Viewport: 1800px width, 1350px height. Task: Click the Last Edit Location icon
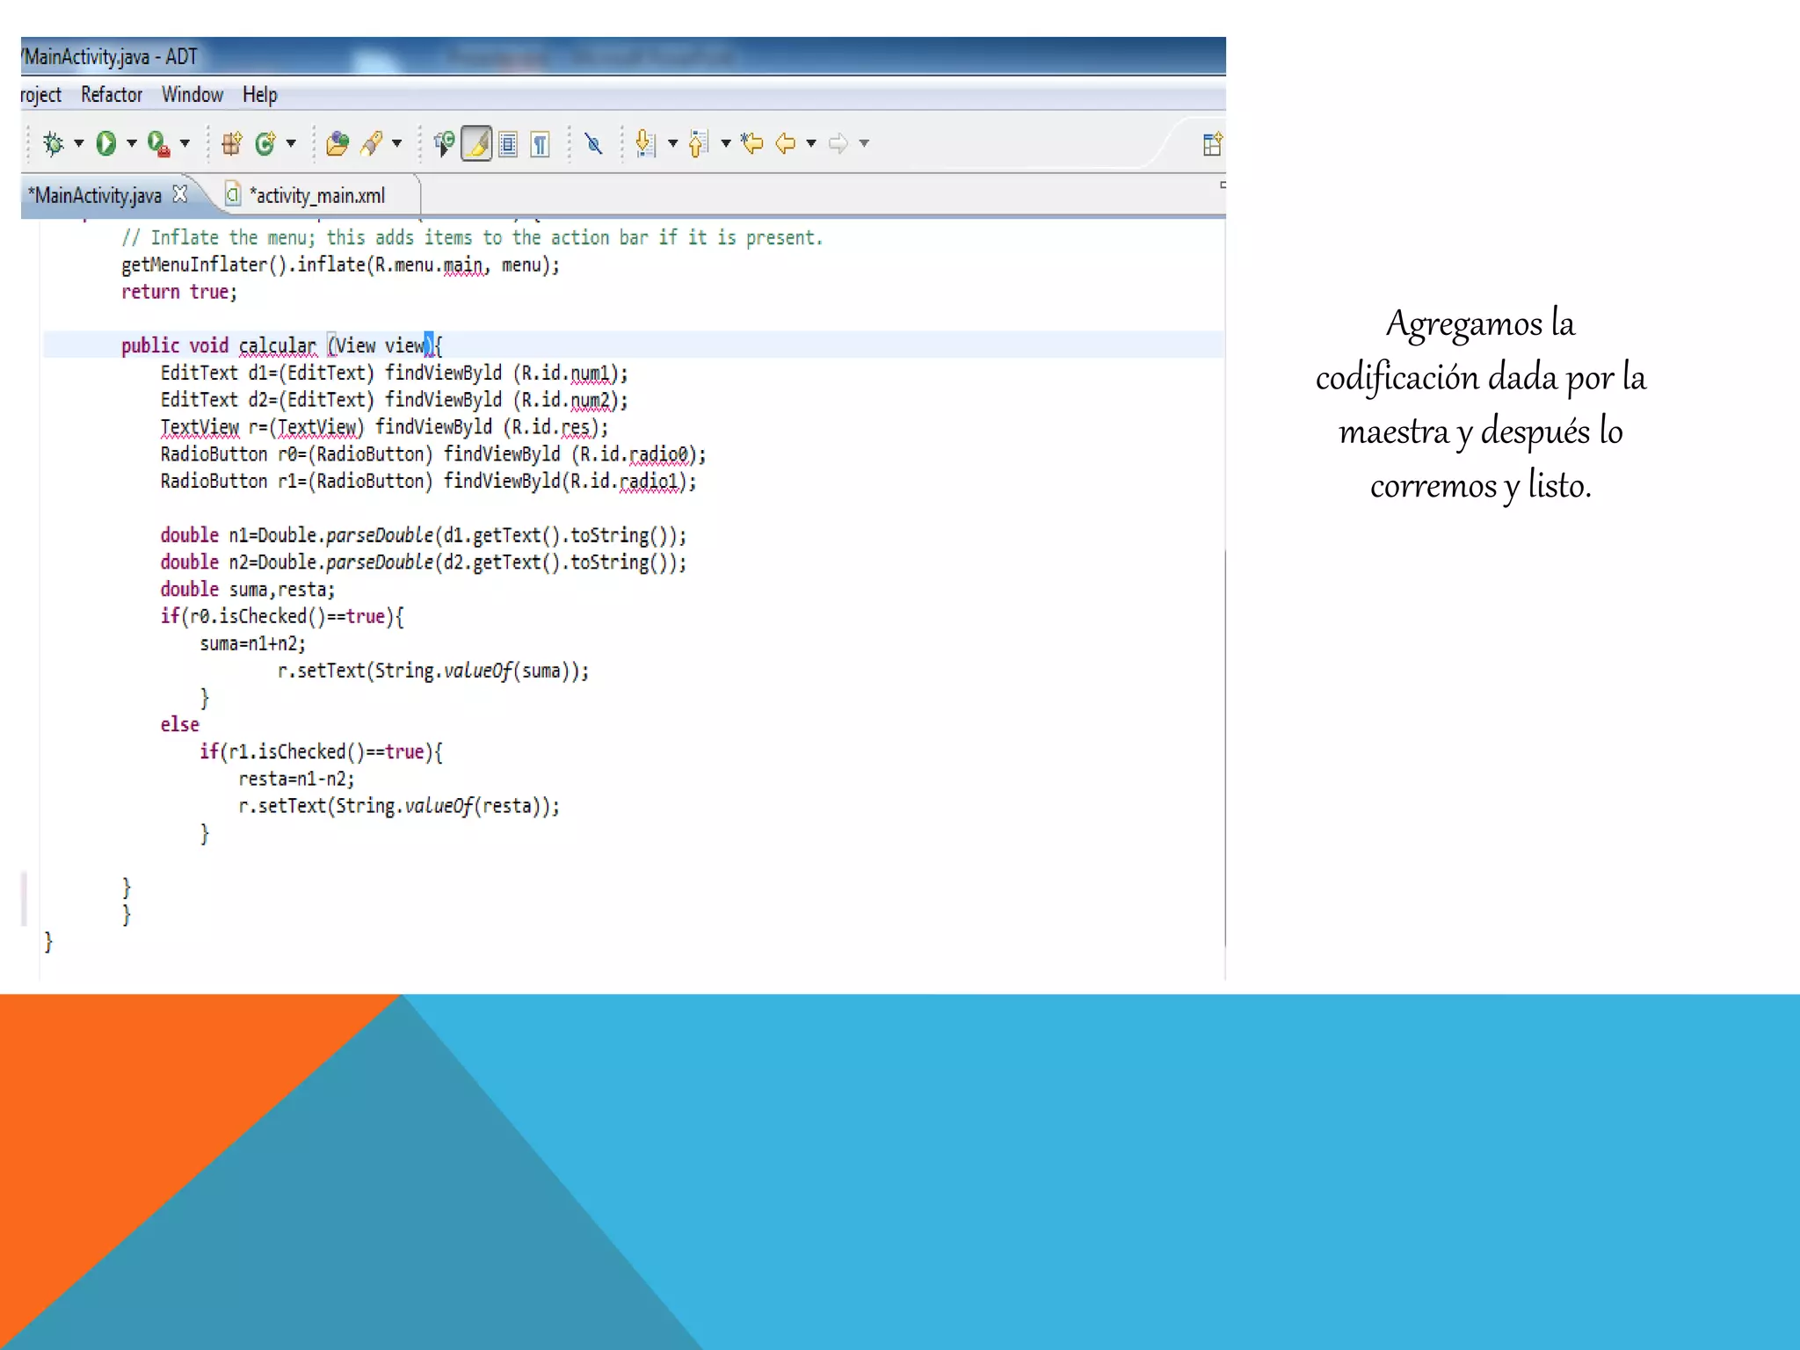click(752, 143)
